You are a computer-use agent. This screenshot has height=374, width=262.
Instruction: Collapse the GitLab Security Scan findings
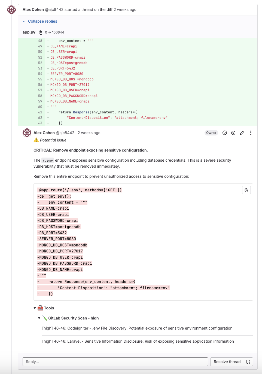tap(39, 318)
